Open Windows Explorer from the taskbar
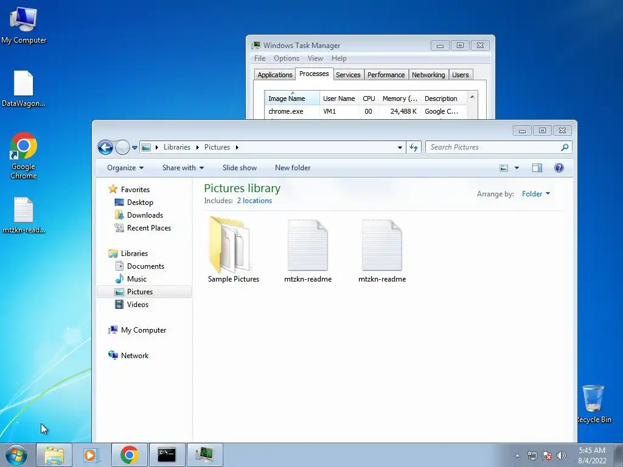Screen dimensions: 623x467 pos(54,455)
